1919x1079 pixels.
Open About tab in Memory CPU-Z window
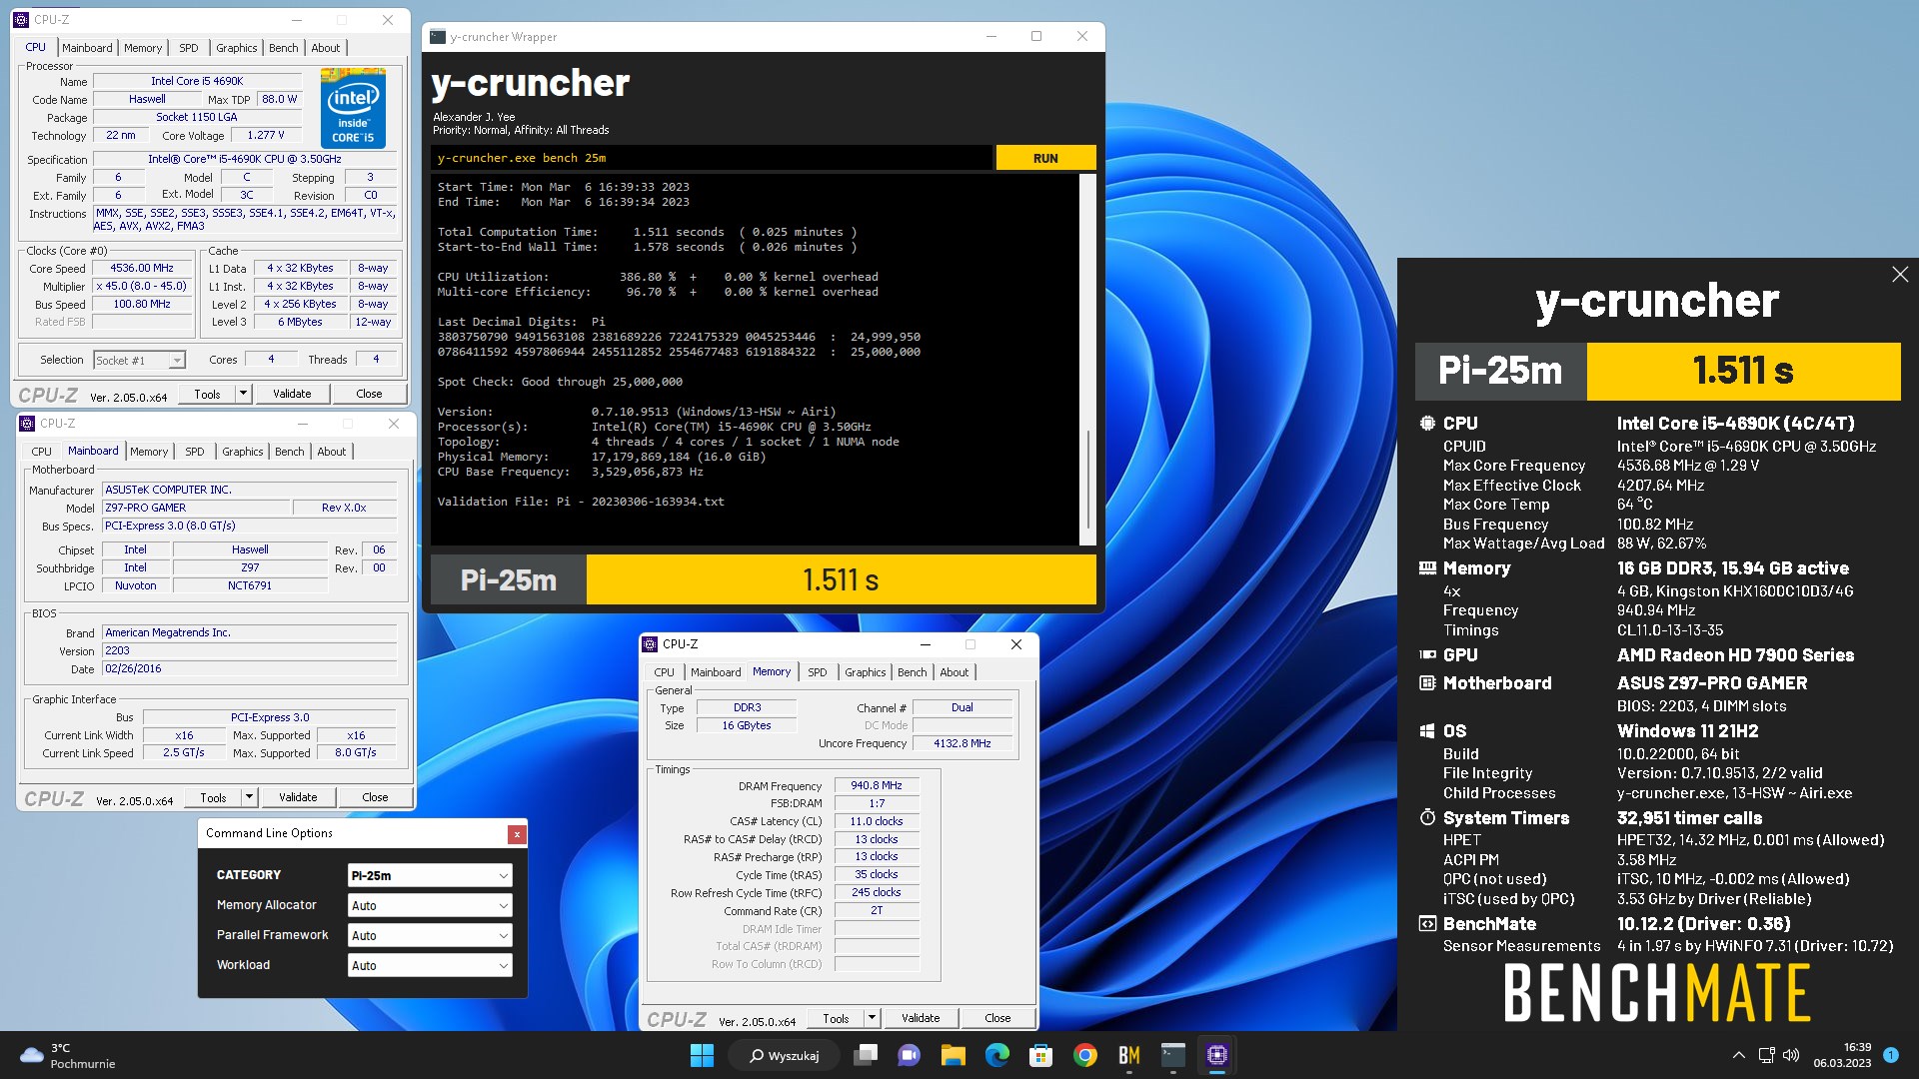(955, 672)
